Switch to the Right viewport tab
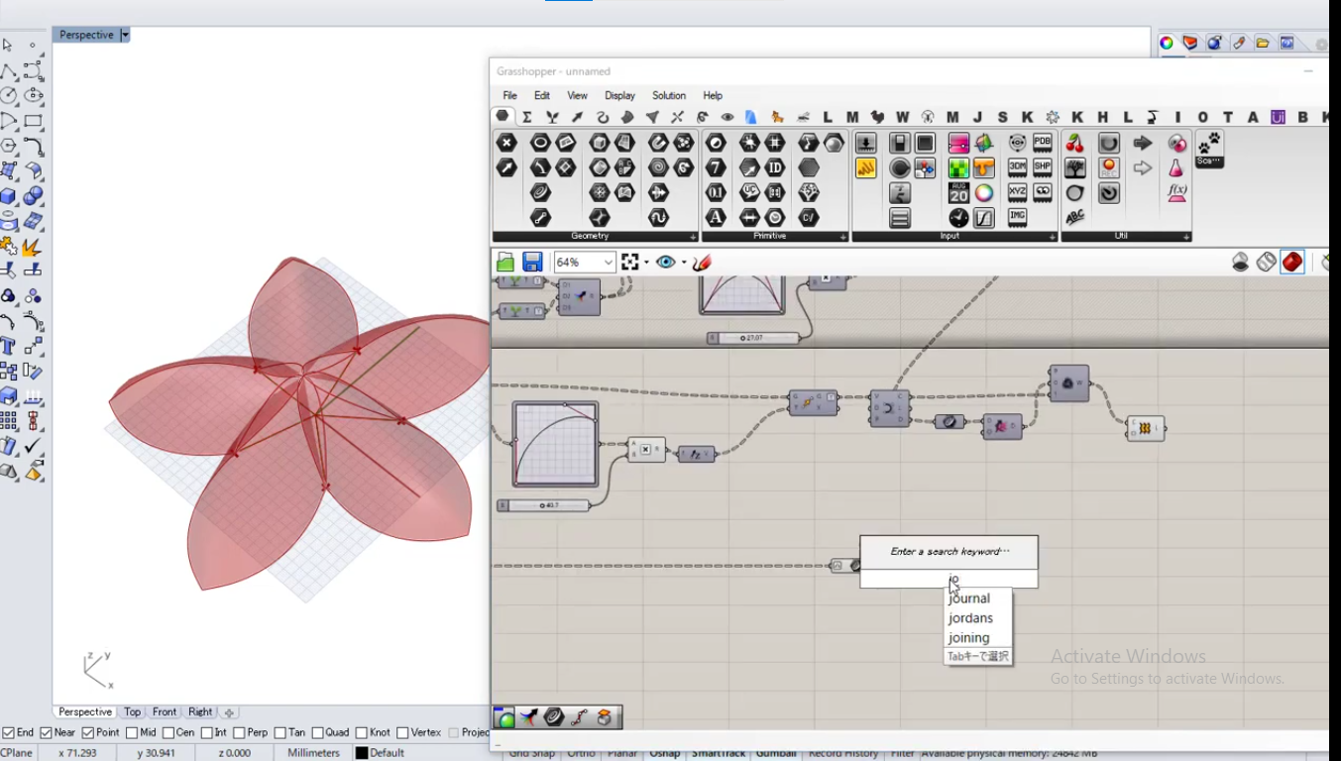1341x761 pixels. coord(200,712)
